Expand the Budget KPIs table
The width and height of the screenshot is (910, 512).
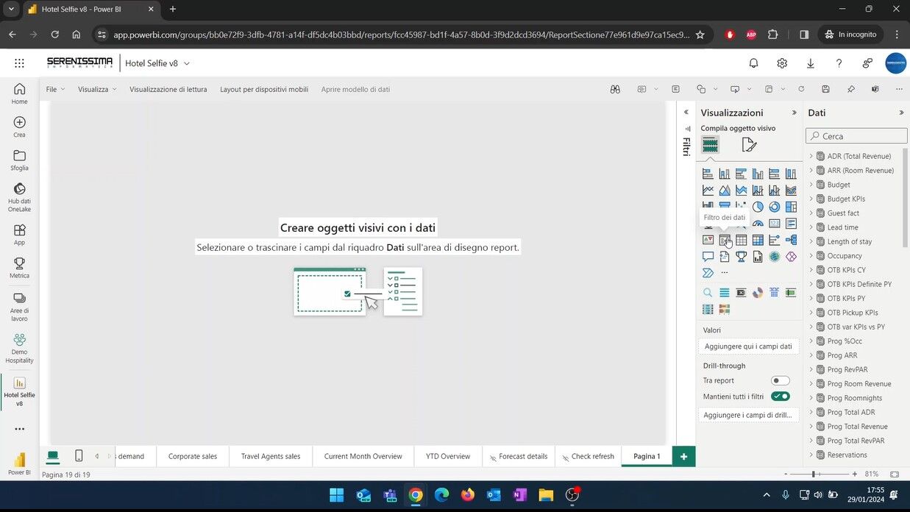click(811, 199)
